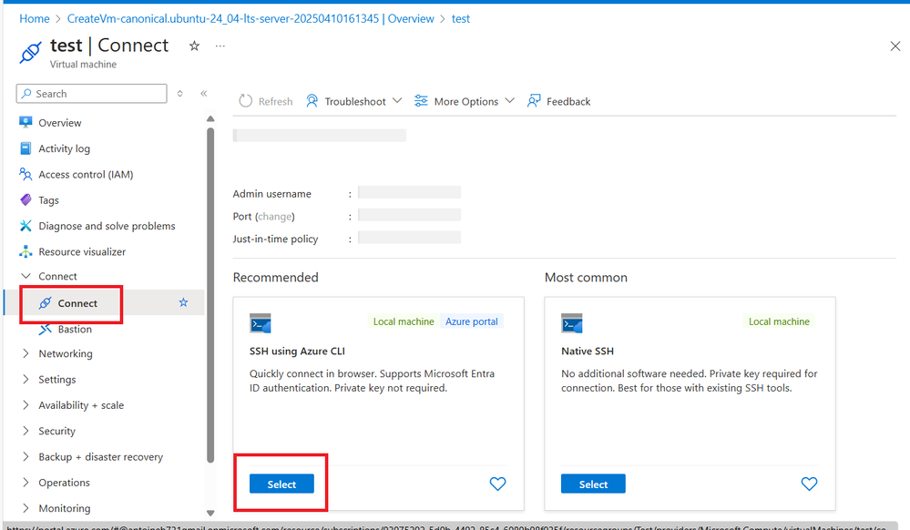Click the Feedback button label
Screen dimensions: 910x530
pyautogui.click(x=568, y=101)
